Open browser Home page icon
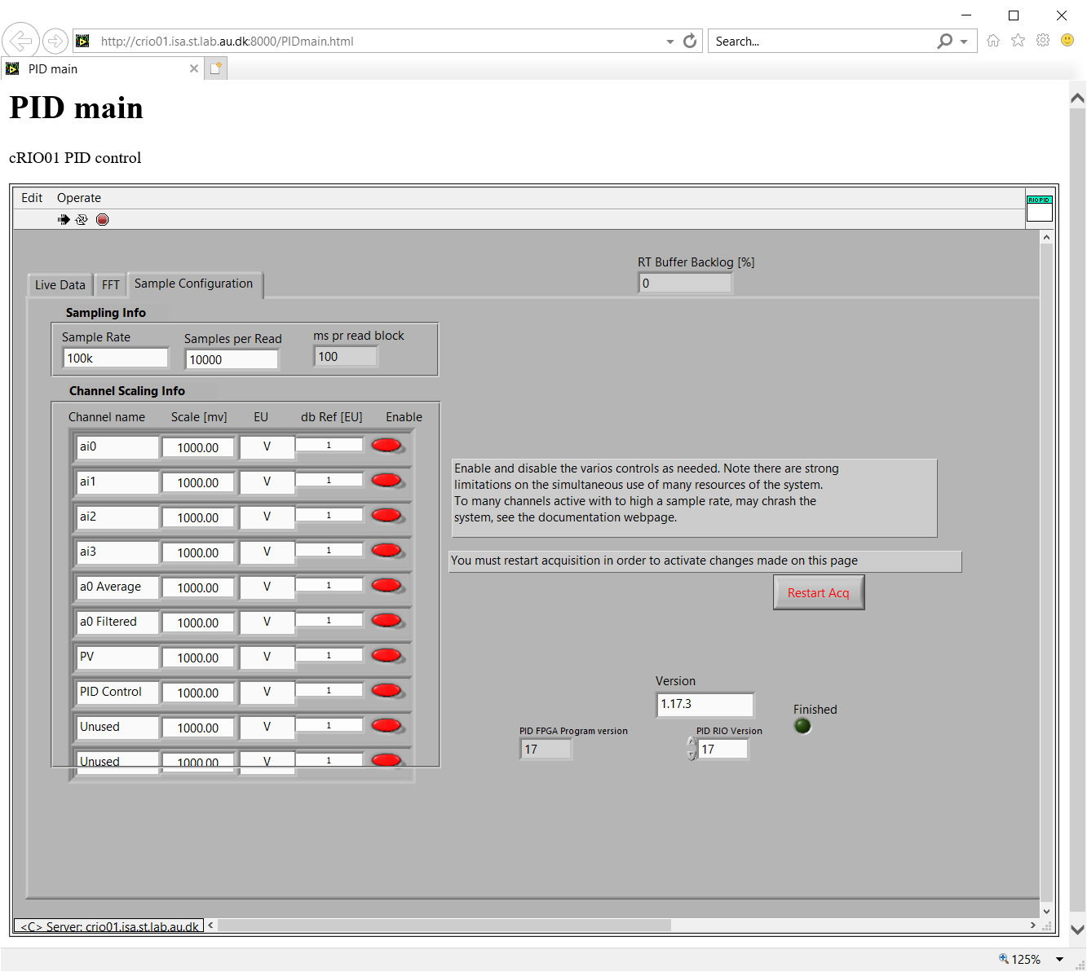Image resolution: width=1087 pixels, height=972 pixels. click(x=992, y=41)
